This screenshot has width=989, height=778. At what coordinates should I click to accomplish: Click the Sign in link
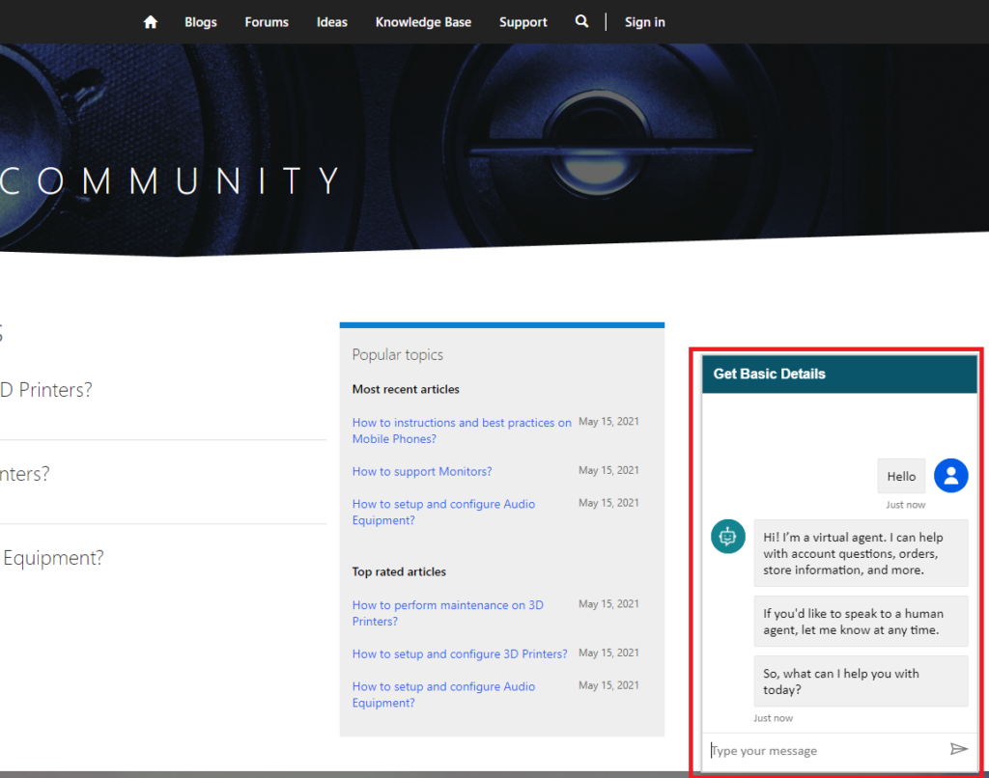[644, 22]
